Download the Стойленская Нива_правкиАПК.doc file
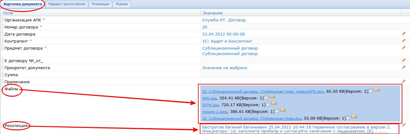 pyautogui.click(x=263, y=91)
